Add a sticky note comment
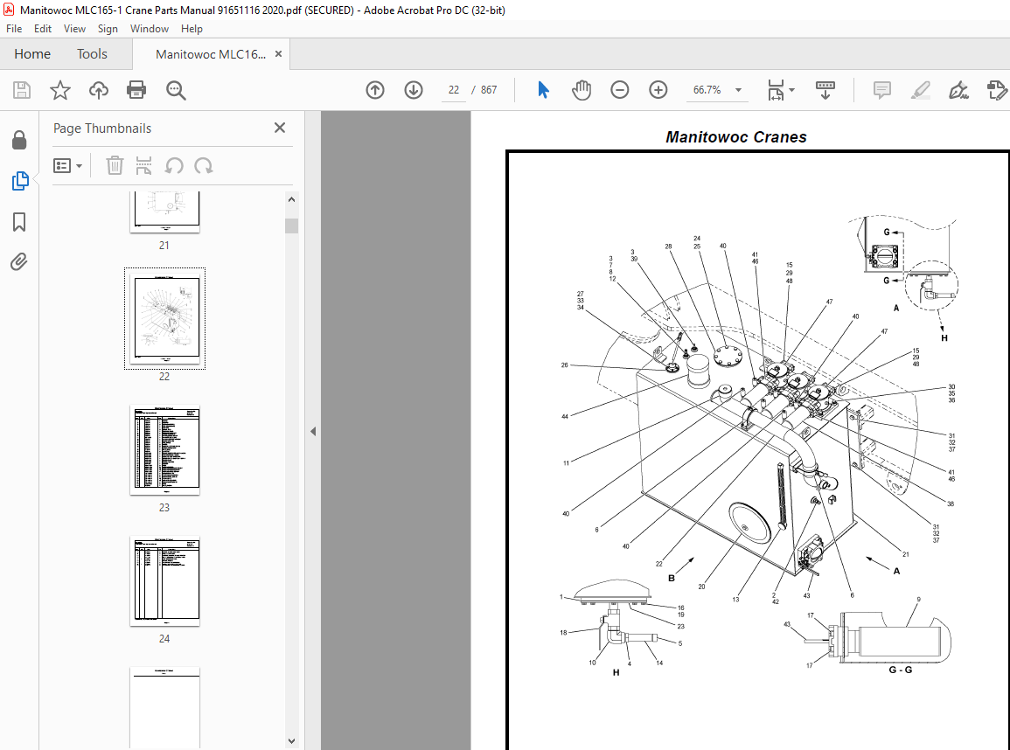This screenshot has height=750, width=1010. coord(881,90)
